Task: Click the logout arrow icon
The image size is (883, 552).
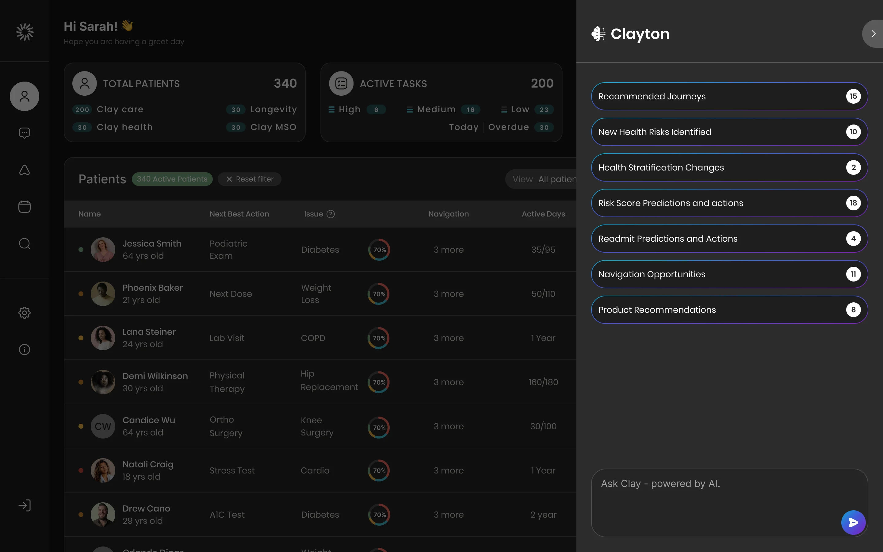Action: click(25, 505)
